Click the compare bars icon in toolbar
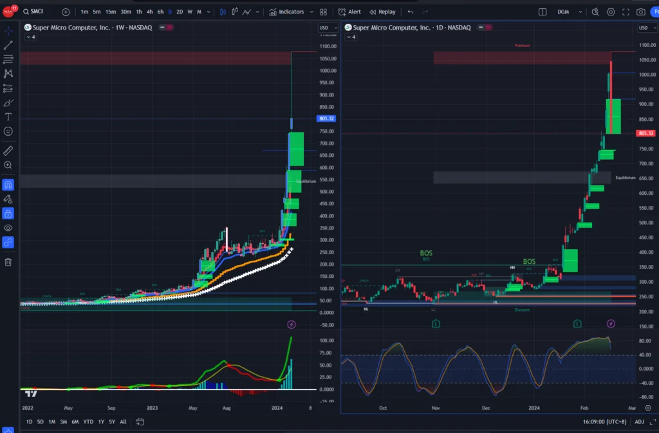This screenshot has width=659, height=433. coord(235,12)
